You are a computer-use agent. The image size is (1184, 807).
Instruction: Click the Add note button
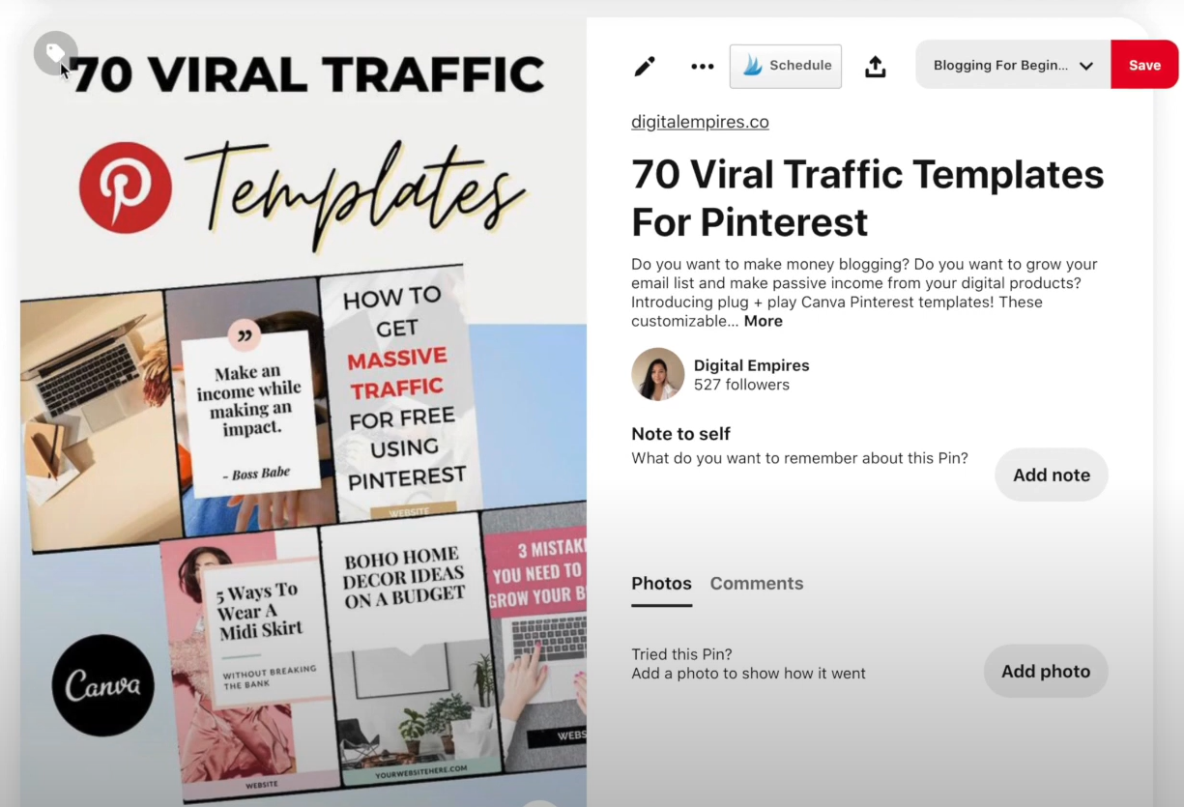(x=1051, y=475)
